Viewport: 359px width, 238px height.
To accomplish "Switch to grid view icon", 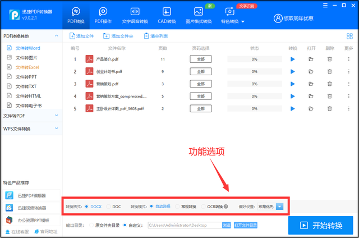I will pyautogui.click(x=349, y=36).
